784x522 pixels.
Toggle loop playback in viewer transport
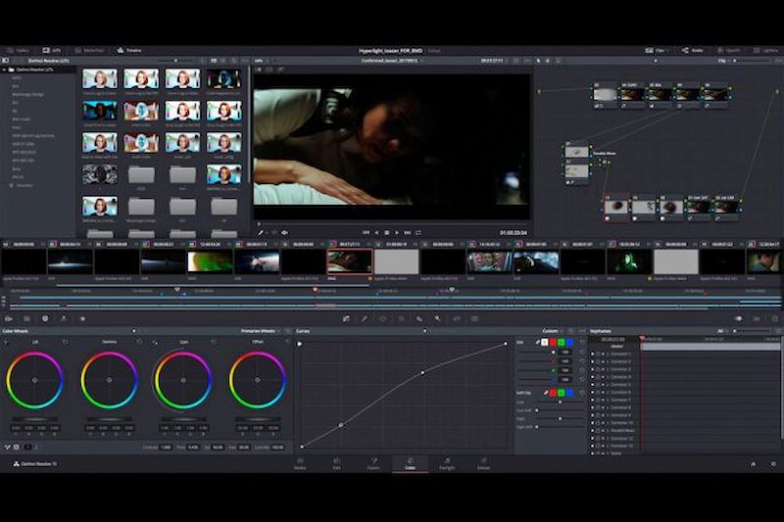(418, 233)
